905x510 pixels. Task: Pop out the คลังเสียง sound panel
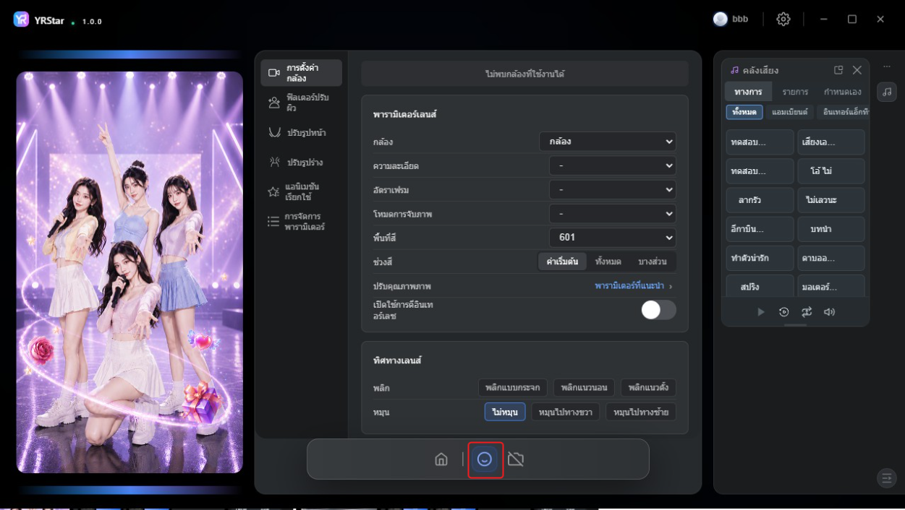click(838, 70)
